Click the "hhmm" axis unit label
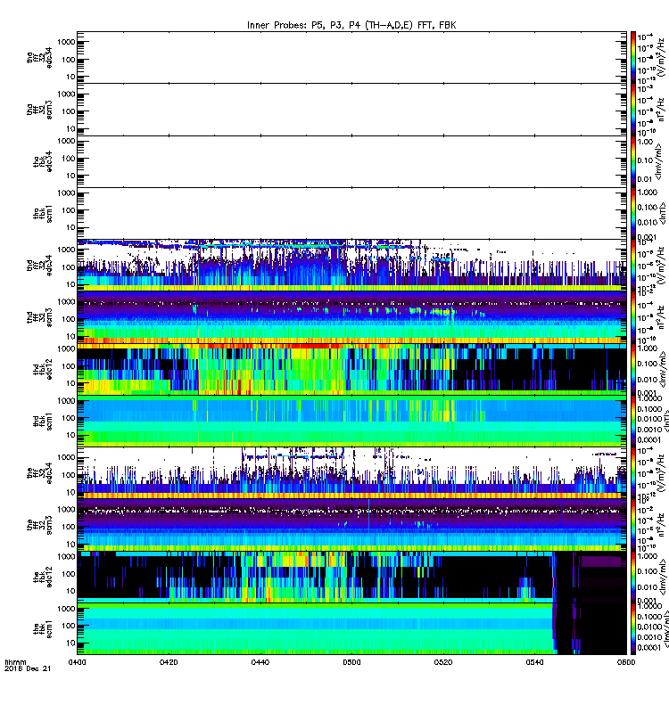Viewport: 669px width, 713px height. click(15, 661)
